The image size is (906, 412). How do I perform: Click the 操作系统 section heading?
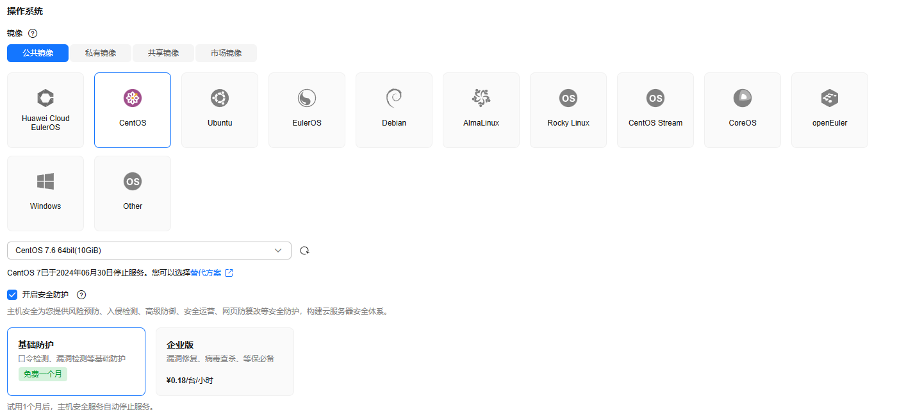click(x=25, y=12)
